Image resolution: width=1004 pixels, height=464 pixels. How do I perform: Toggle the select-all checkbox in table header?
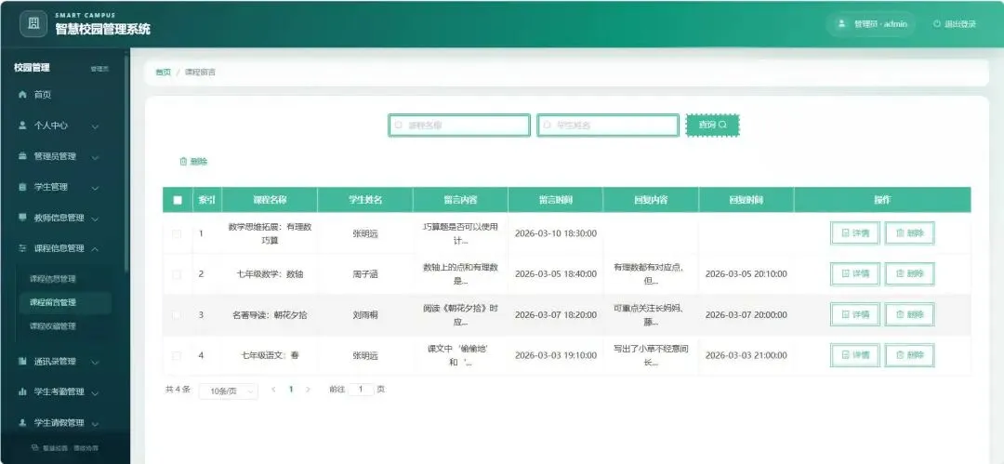pos(178,200)
